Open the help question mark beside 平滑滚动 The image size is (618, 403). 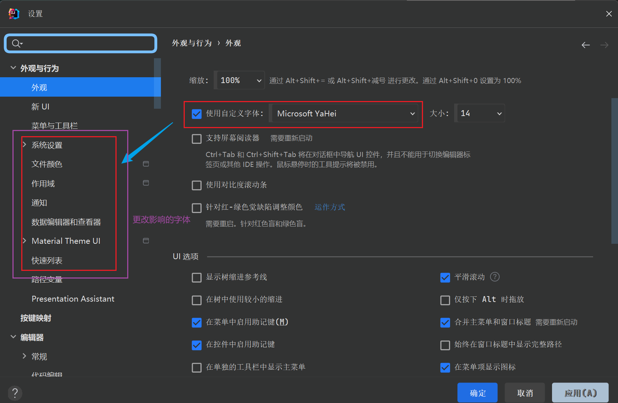[x=495, y=277]
